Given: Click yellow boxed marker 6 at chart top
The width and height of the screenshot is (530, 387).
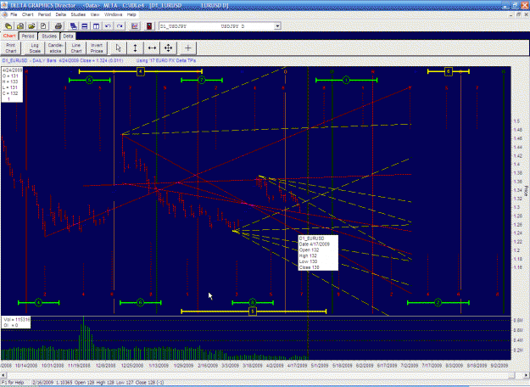Looking at the screenshot, I should (x=449, y=71).
